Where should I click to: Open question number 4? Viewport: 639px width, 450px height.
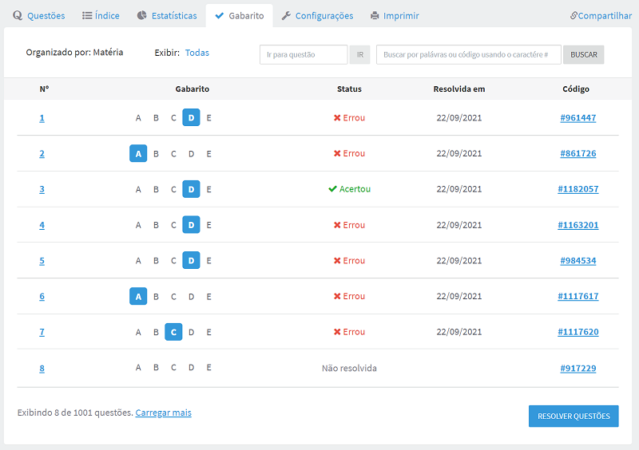[42, 225]
